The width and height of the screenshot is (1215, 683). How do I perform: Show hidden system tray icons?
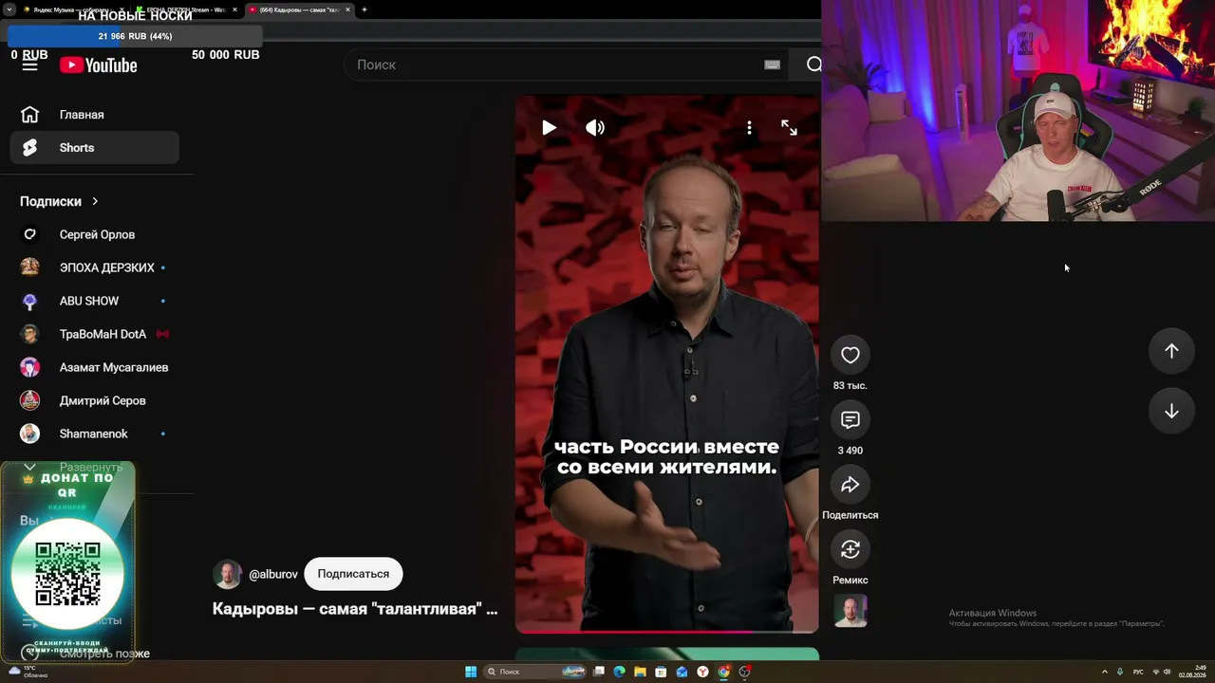click(x=1104, y=672)
